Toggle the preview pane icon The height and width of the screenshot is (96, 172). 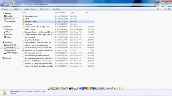(x=165, y=9)
